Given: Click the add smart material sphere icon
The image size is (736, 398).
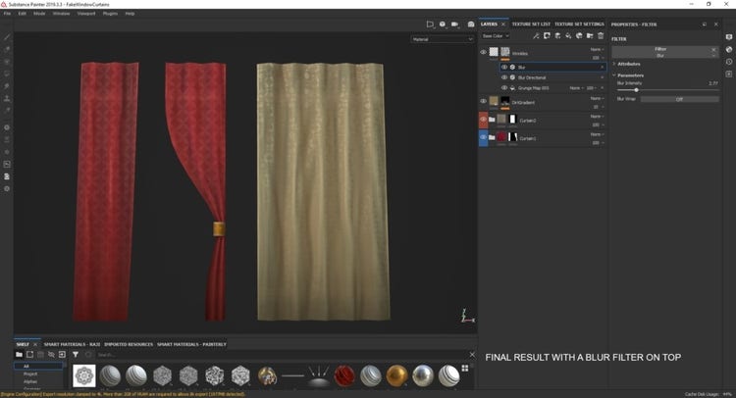Looking at the screenshot, I should click(x=579, y=35).
